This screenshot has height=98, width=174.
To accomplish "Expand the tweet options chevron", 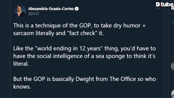I will point(158,8).
